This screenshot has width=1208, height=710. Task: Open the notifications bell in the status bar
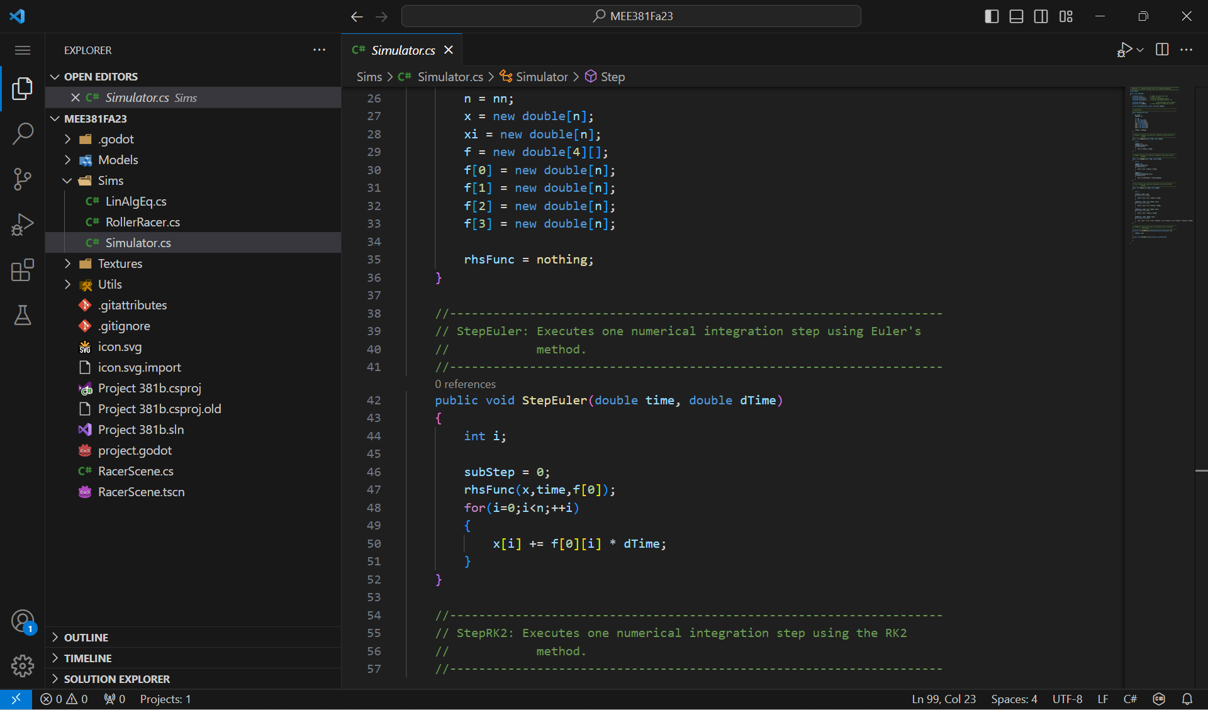(x=1188, y=699)
